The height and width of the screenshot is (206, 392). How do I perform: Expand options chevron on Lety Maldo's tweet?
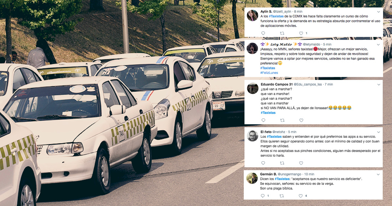[378, 45]
